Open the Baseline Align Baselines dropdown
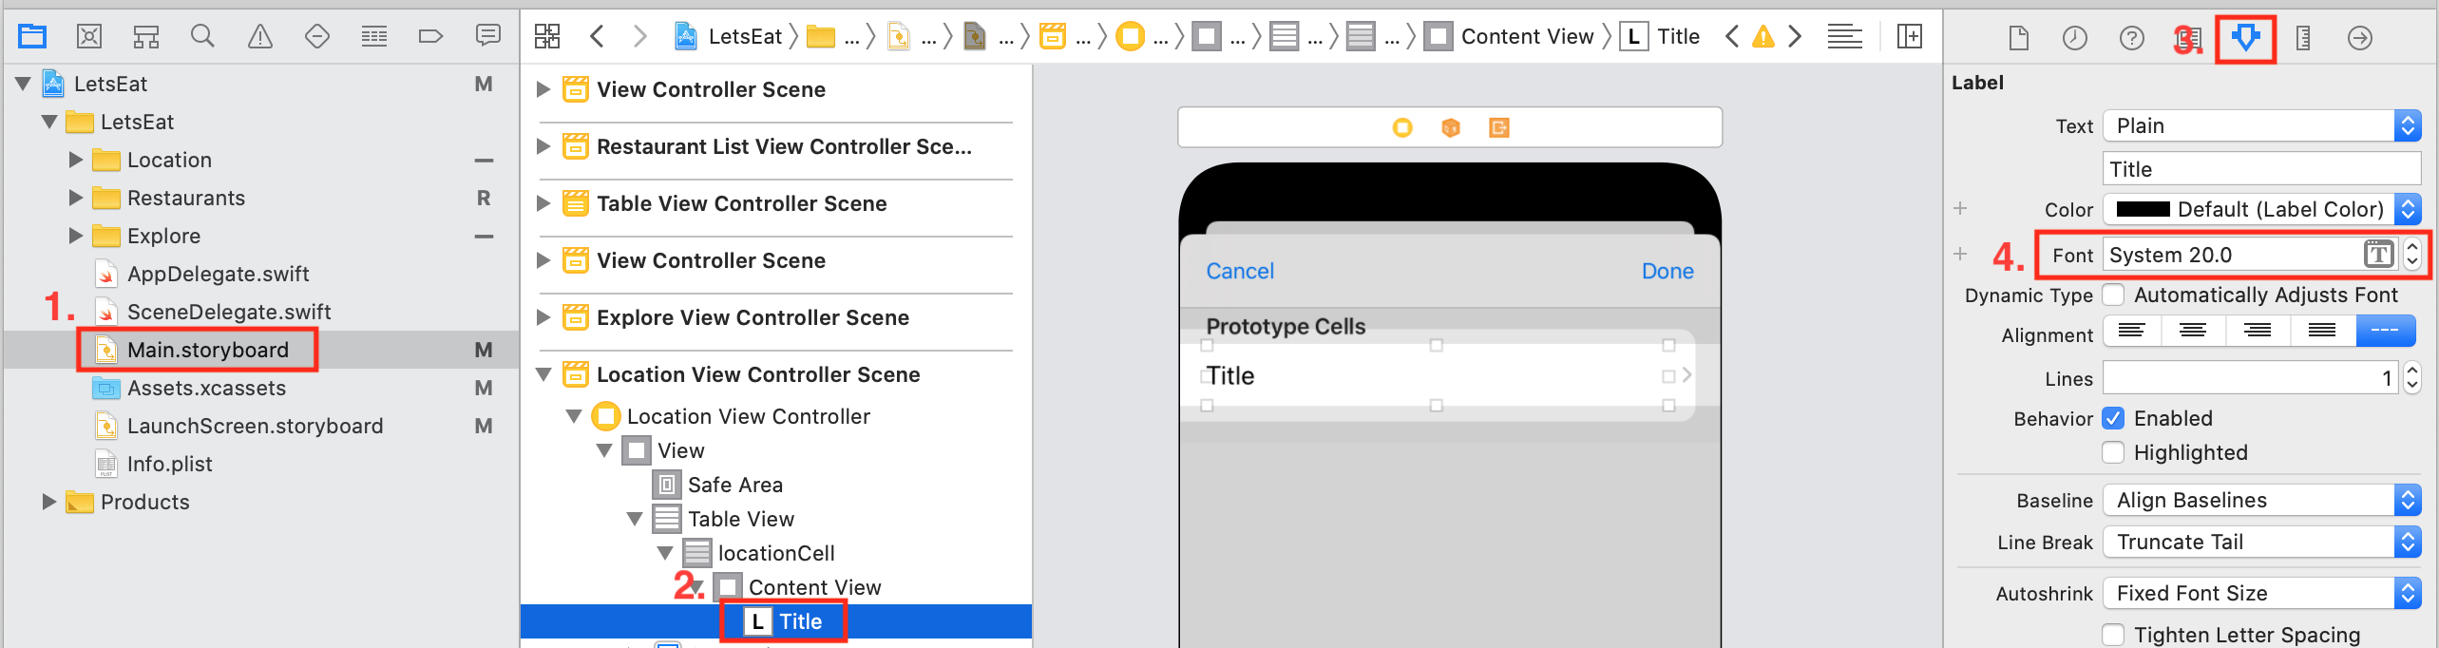This screenshot has height=648, width=2439. click(2261, 501)
